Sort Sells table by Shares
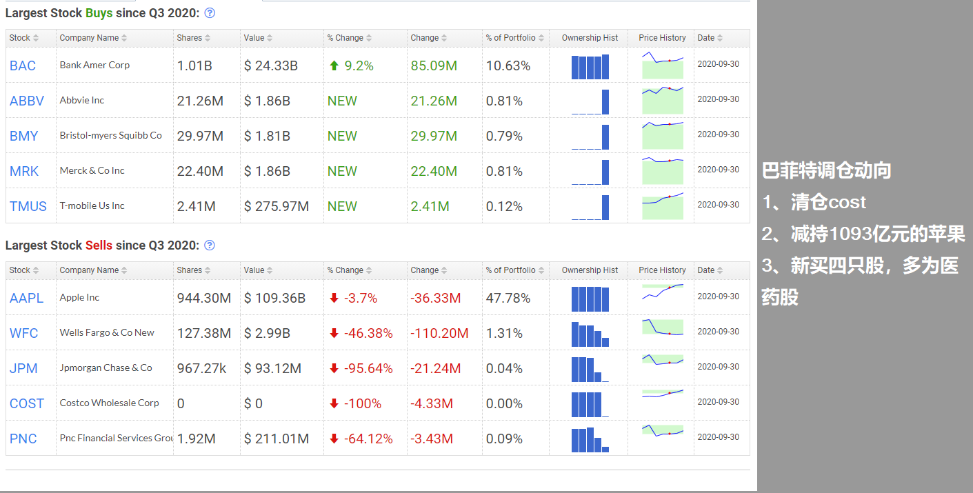 coord(194,270)
